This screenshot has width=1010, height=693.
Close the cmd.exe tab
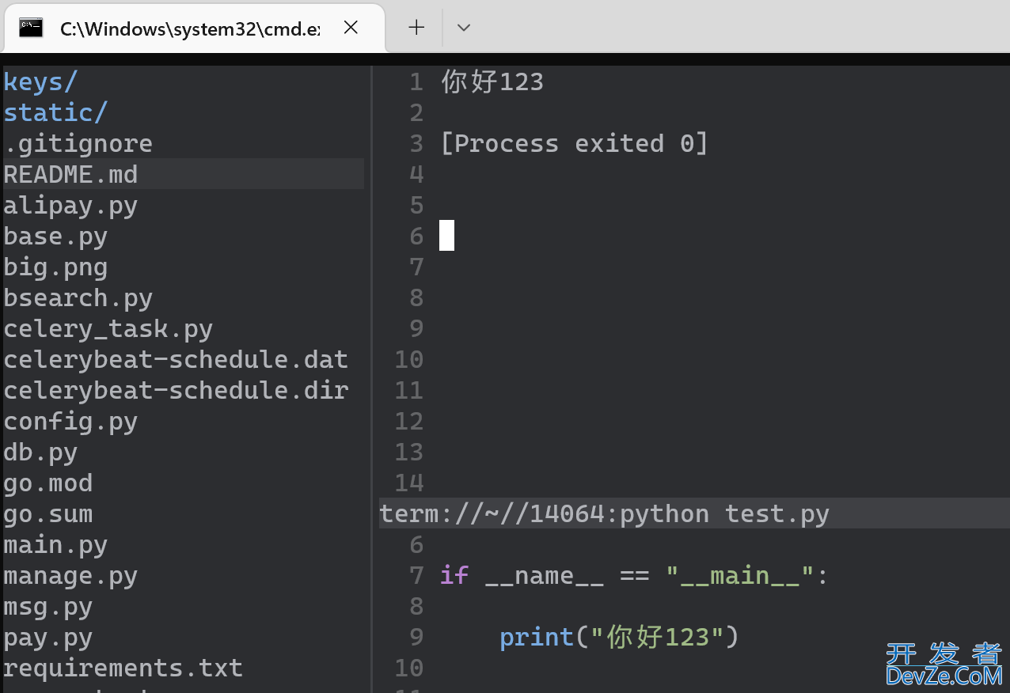coord(351,28)
